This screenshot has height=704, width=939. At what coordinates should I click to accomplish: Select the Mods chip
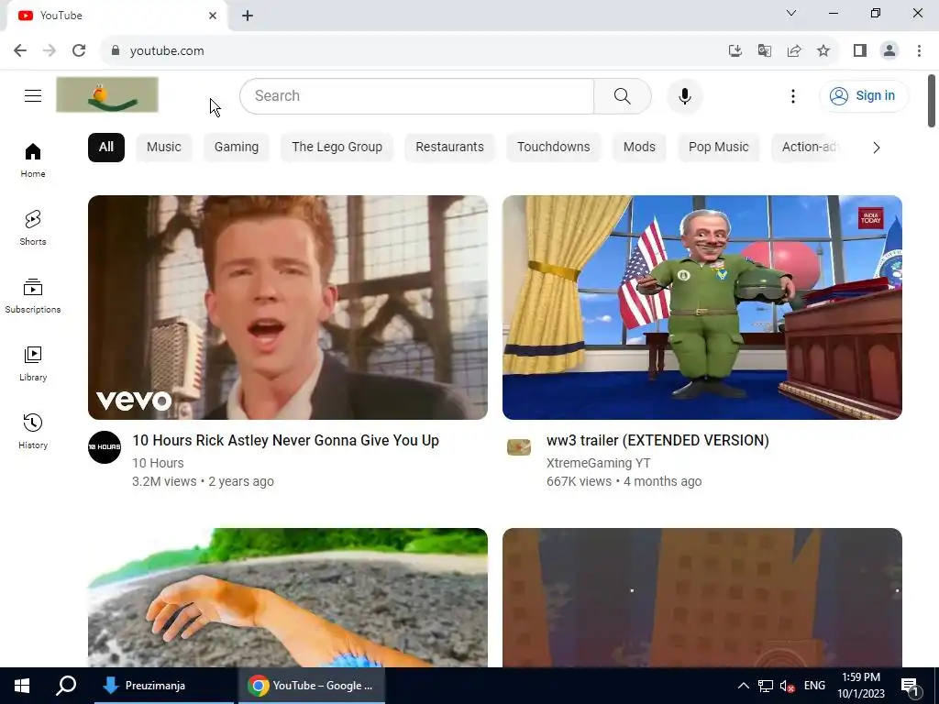639,148
